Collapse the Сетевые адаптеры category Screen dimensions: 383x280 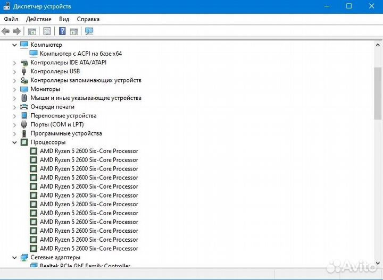15,258
